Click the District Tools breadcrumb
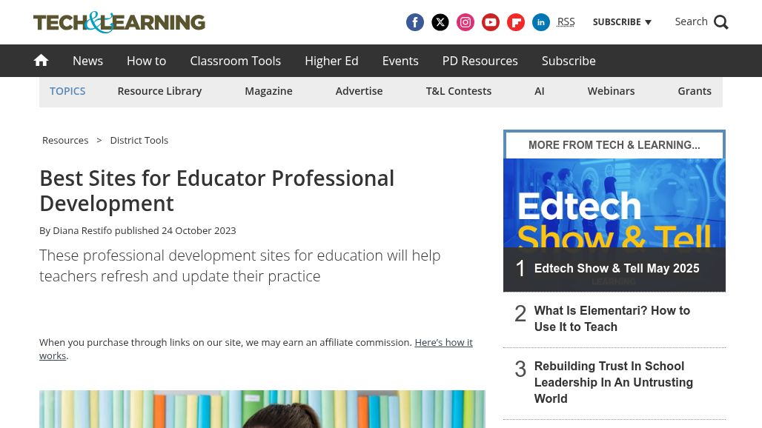Screen dimensions: 762x428 pyautogui.click(x=139, y=140)
